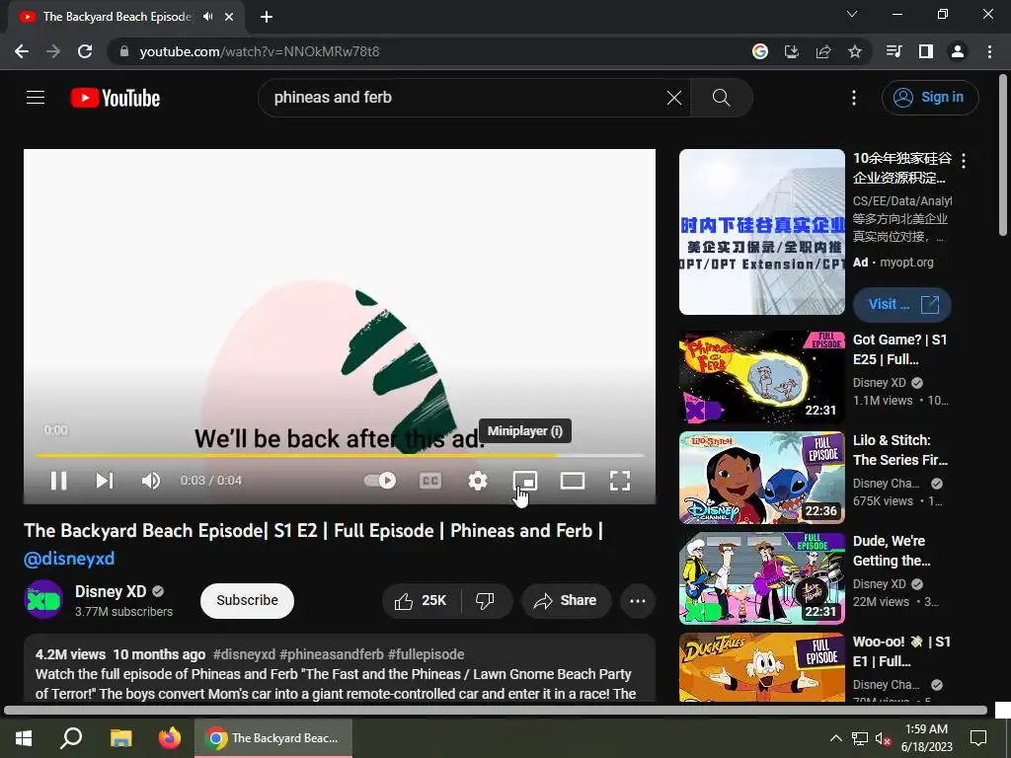Open player settings gear
The width and height of the screenshot is (1011, 758).
pos(477,481)
